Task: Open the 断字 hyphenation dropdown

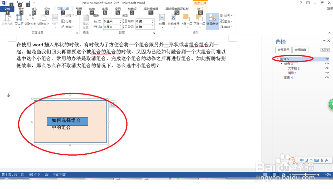Action: pyautogui.click(x=67, y=27)
